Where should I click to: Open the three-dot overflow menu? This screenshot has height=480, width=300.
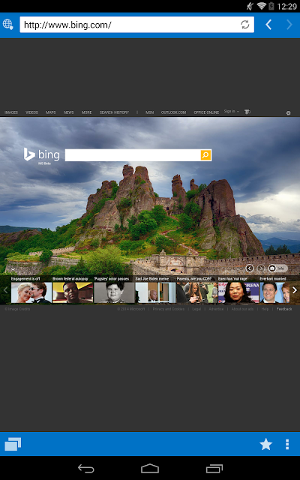click(287, 444)
